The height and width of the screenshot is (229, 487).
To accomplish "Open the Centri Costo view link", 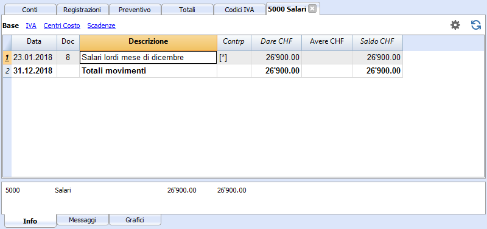I will pyautogui.click(x=62, y=26).
